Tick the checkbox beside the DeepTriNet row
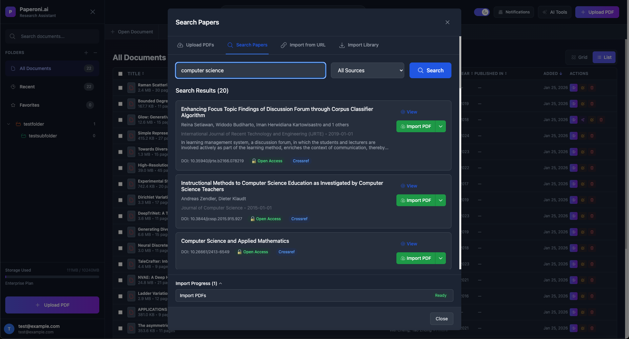Viewport: 629px width, 339px height. tap(120, 216)
